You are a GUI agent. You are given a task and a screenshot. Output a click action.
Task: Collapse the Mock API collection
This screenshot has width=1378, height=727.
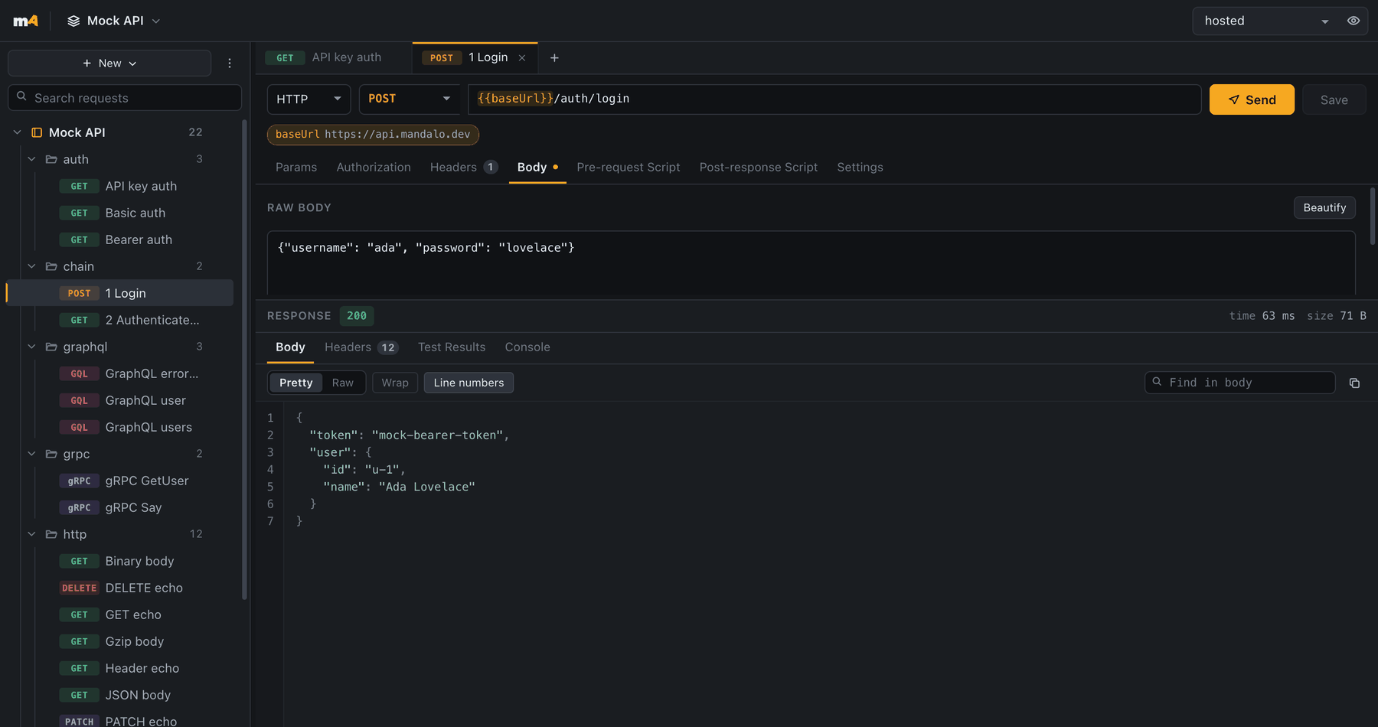(x=17, y=132)
